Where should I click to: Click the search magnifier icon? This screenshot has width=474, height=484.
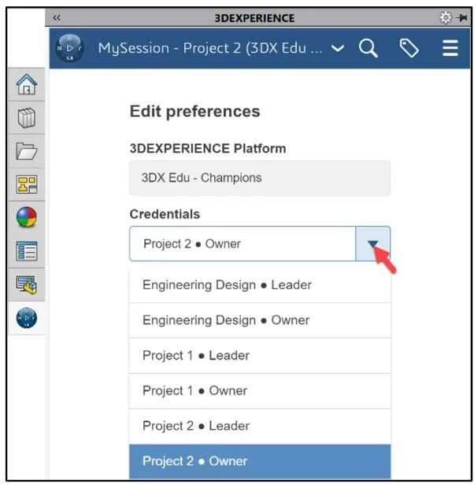click(x=368, y=49)
